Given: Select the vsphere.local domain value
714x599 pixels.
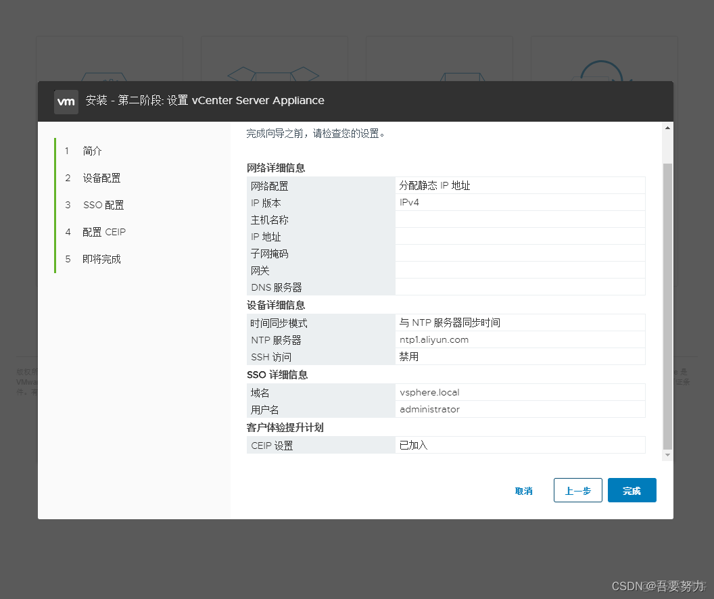Looking at the screenshot, I should point(429,392).
